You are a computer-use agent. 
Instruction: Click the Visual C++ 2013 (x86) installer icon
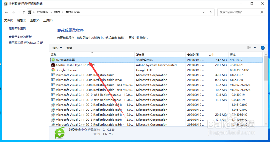coord(53,120)
